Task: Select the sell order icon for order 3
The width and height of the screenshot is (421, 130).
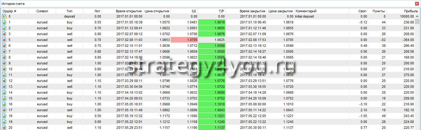Action: tap(4, 34)
